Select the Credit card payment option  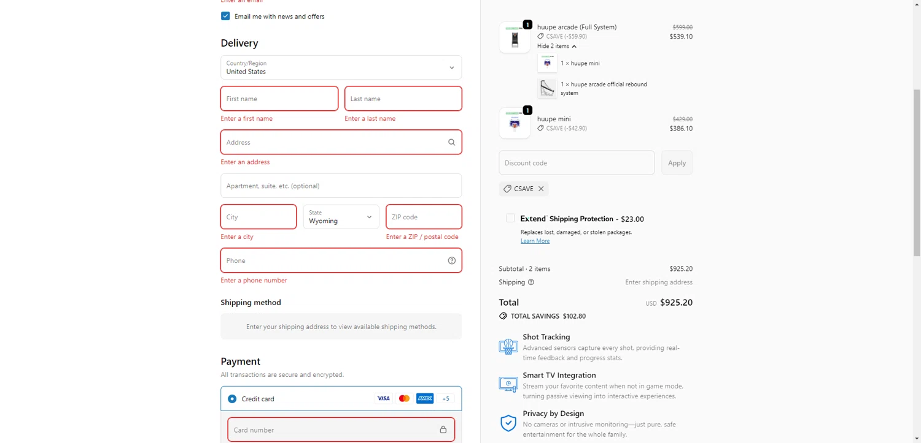[232, 399]
